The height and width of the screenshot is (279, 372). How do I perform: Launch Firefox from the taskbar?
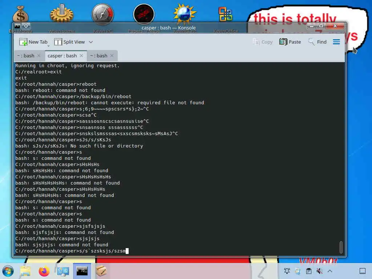point(44,271)
